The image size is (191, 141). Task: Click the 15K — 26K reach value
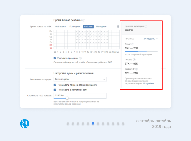click(131, 48)
